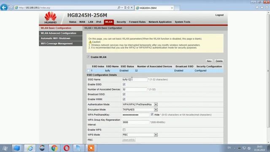The height and width of the screenshot is (152, 270).
Task: Open the Forward Rules tab
Action: coord(137,22)
